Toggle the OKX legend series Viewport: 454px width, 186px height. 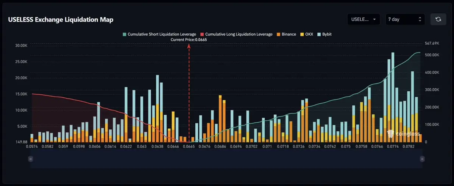pos(307,34)
